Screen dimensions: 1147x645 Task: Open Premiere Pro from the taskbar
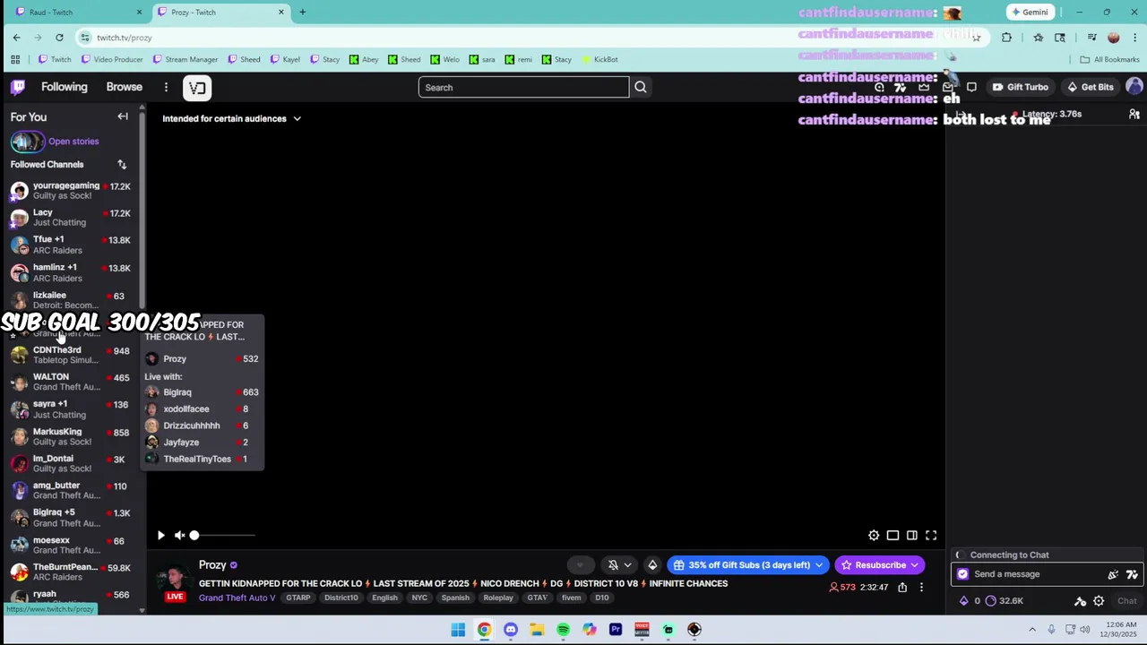(x=616, y=630)
